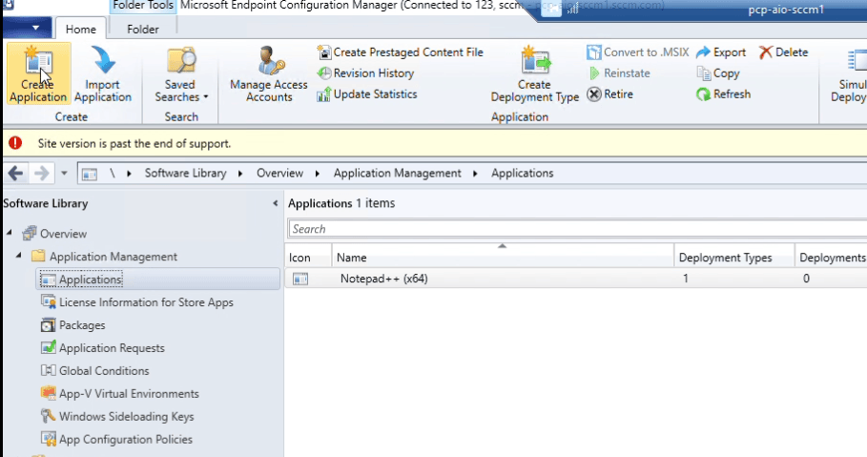Click in the Applications search field
867x457 pixels.
pyautogui.click(x=577, y=229)
